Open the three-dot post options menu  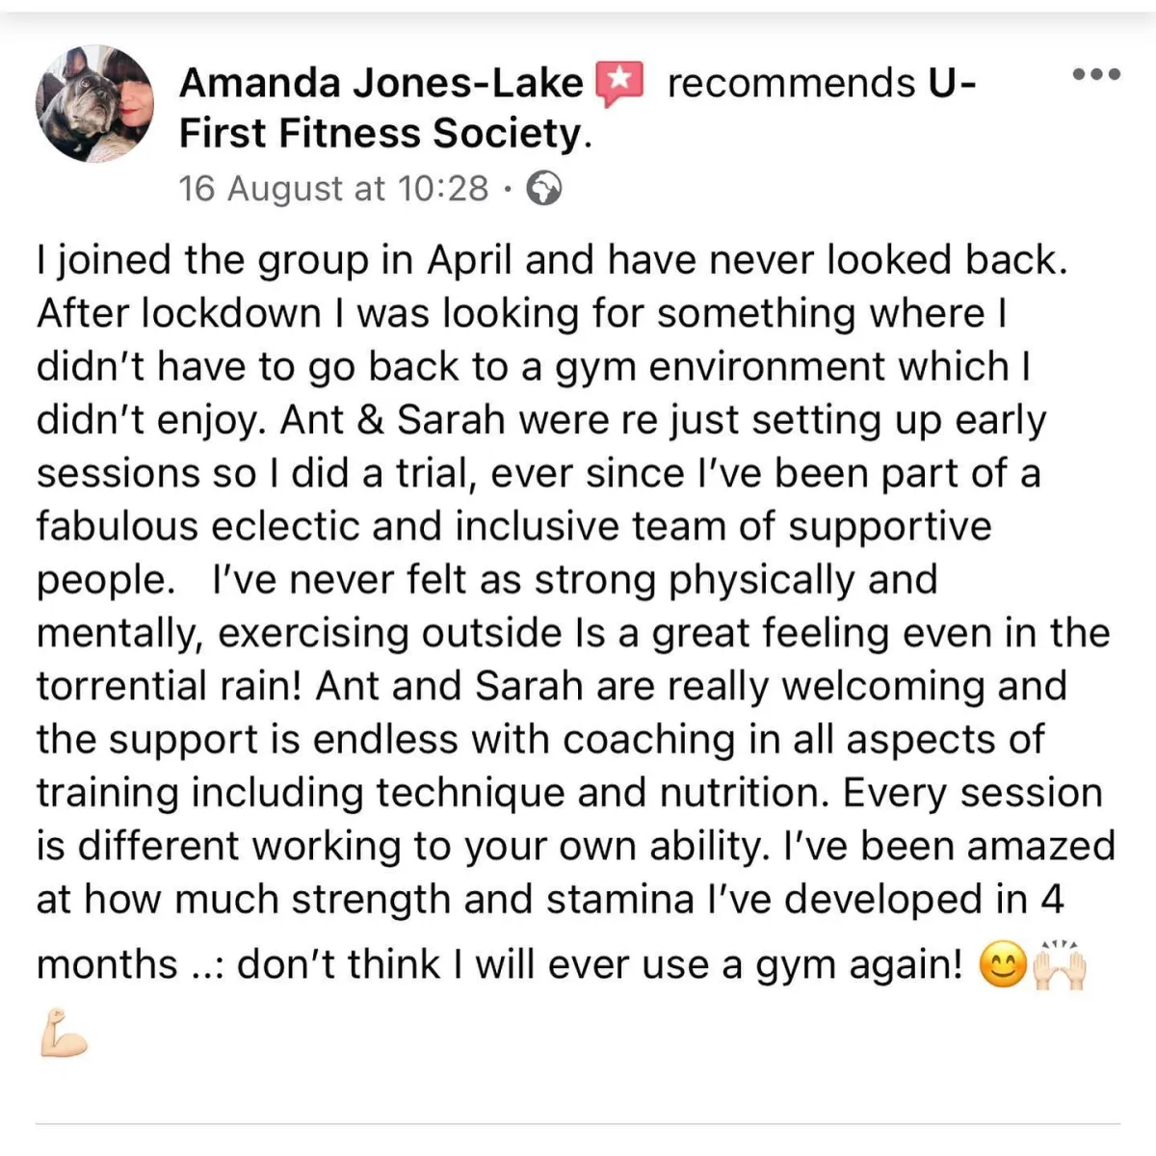click(1096, 74)
